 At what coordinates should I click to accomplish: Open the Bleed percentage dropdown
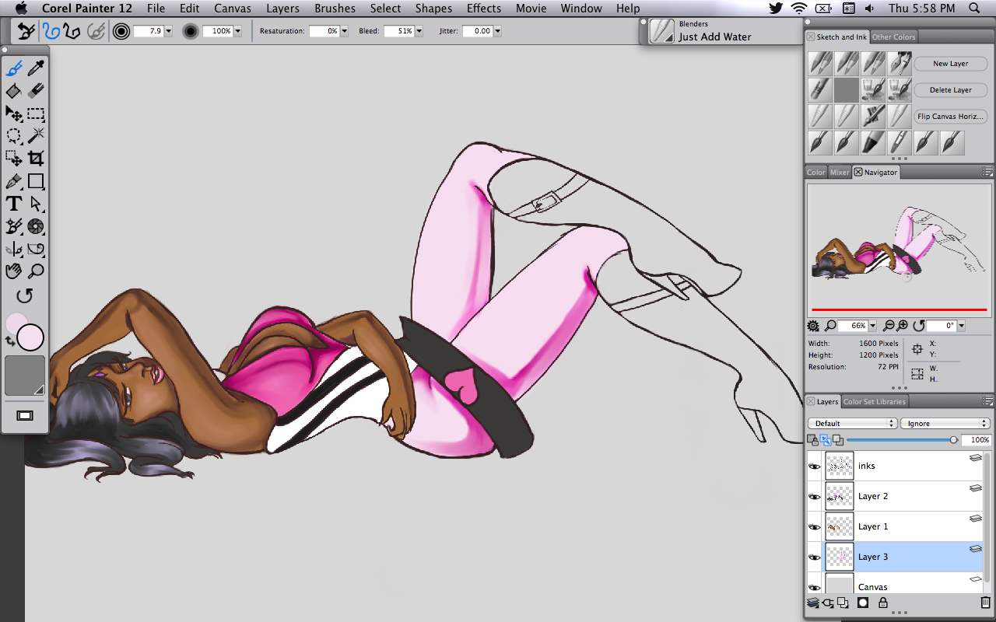(419, 31)
